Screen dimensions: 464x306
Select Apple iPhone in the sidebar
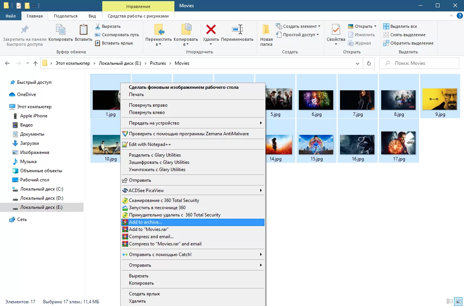[30, 116]
